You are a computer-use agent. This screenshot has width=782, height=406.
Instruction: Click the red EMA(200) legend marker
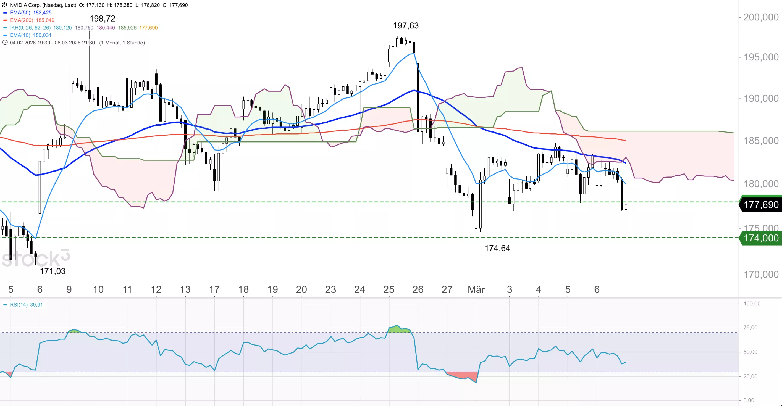[x=5, y=20]
